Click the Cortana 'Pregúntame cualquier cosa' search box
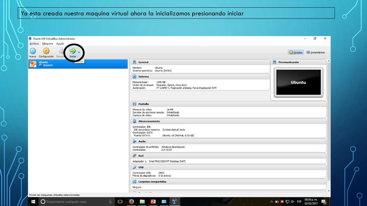The width and height of the screenshot is (367, 206). [76, 202]
